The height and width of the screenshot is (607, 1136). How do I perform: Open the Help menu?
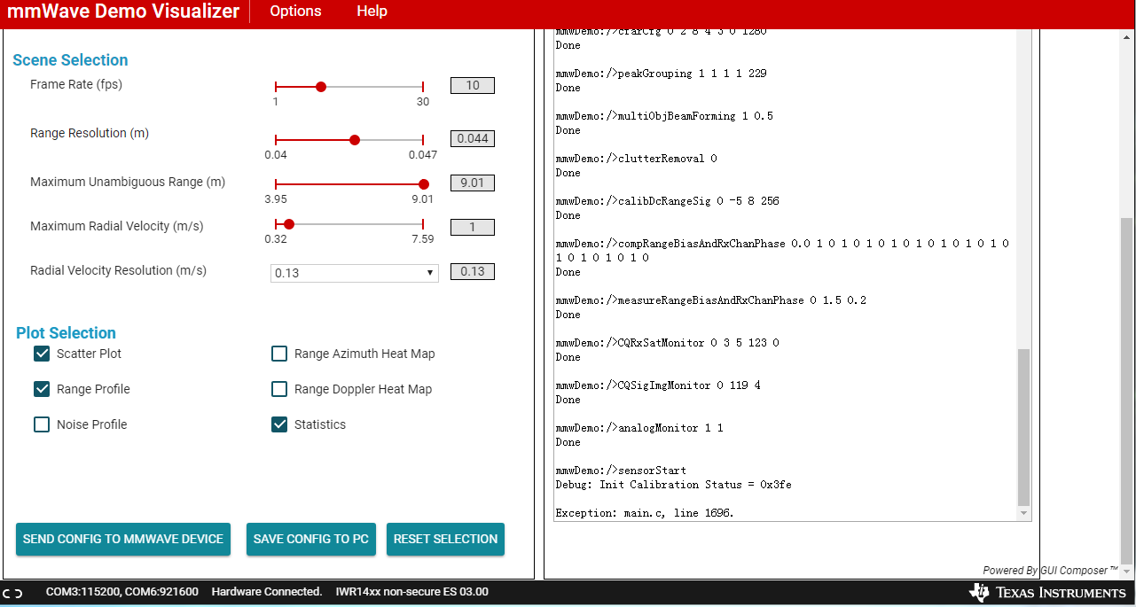coord(372,11)
